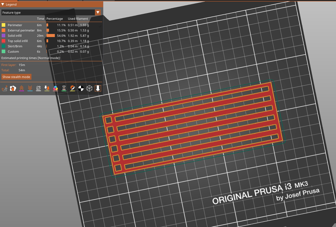Toggle travel moves visibility icon

(x=4, y=89)
